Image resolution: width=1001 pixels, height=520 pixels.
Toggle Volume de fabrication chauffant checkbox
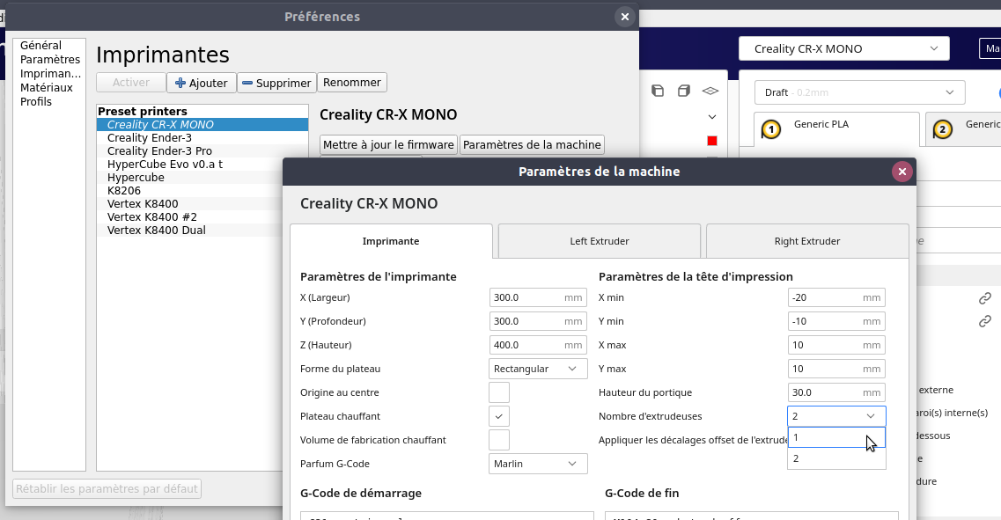[x=499, y=440]
